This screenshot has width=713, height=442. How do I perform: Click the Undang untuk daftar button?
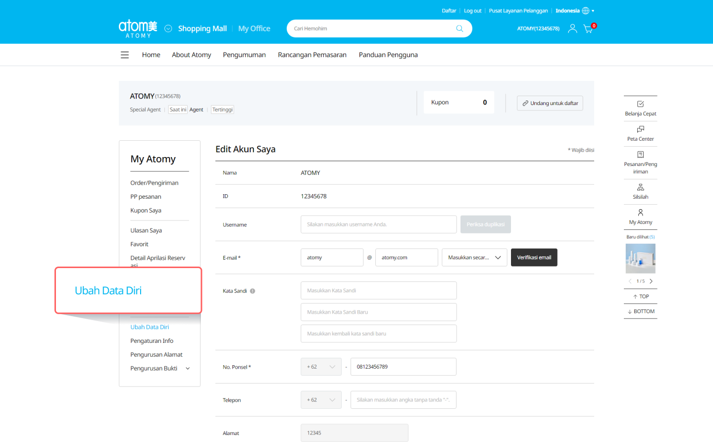(x=550, y=103)
